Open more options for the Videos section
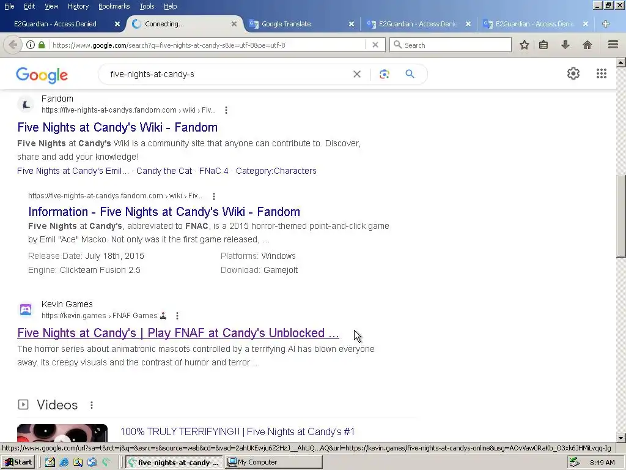The width and height of the screenshot is (626, 470). point(92,405)
